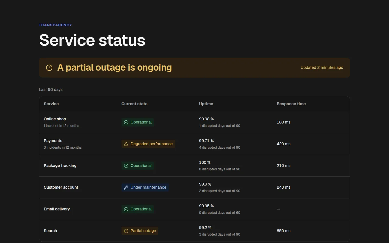This screenshot has width=389, height=243.
Task: Select the Search service name
Action: point(50,231)
